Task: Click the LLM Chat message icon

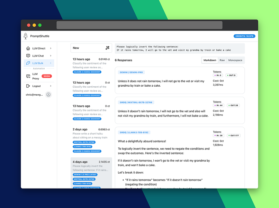Action: 28,55
